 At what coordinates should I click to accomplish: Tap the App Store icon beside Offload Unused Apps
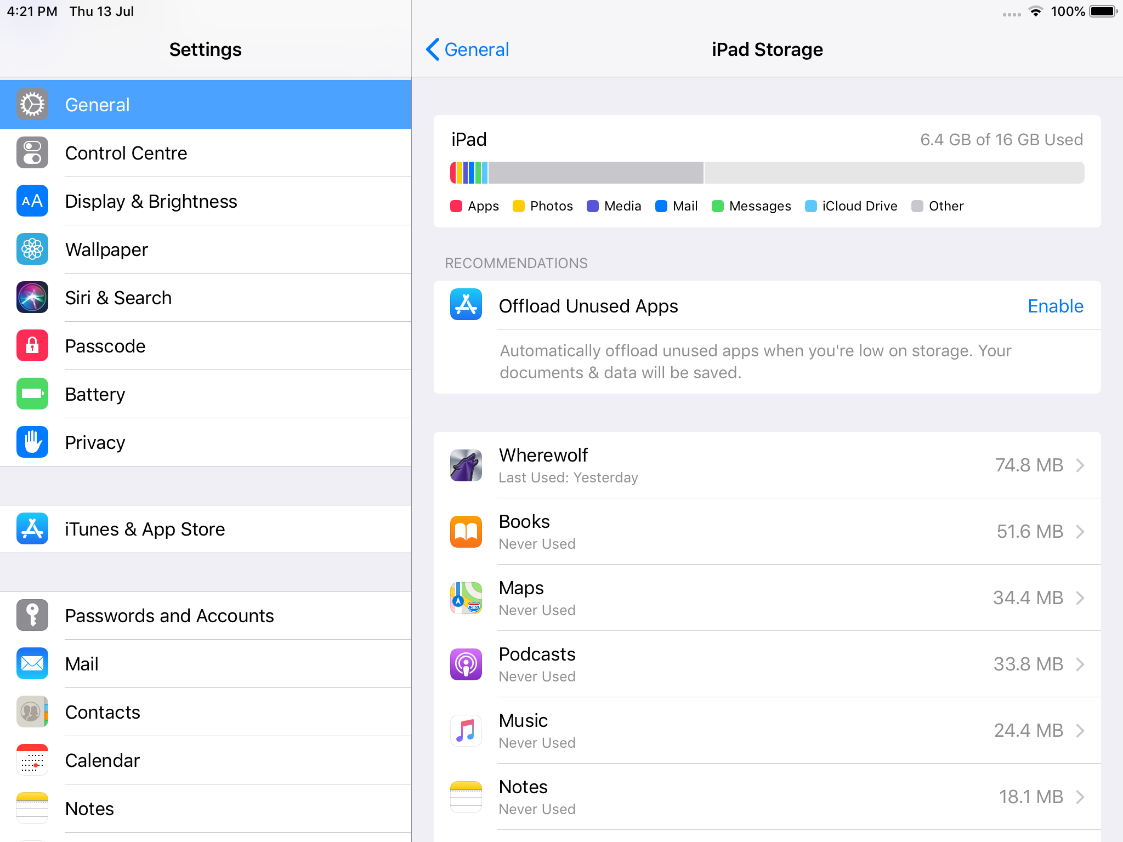(466, 305)
